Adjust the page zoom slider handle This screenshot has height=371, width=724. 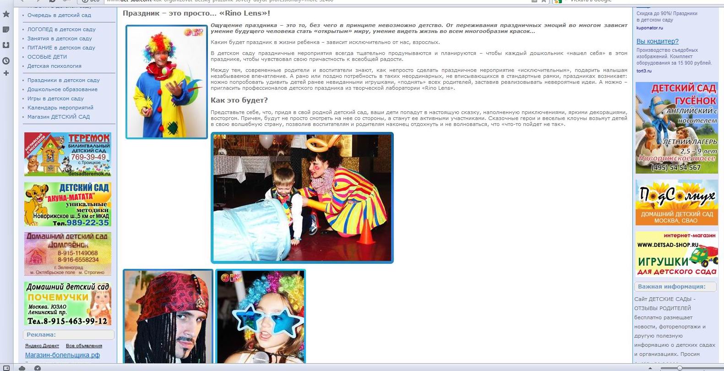point(680,368)
